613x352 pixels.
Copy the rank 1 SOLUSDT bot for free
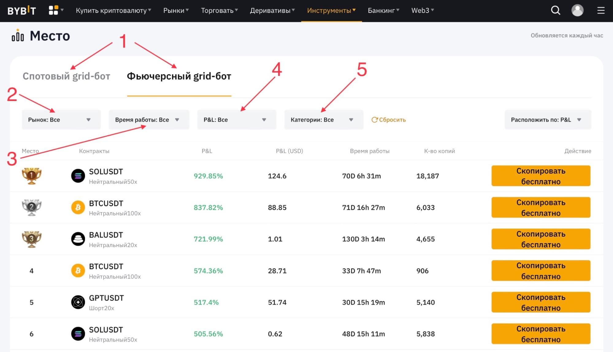541,176
